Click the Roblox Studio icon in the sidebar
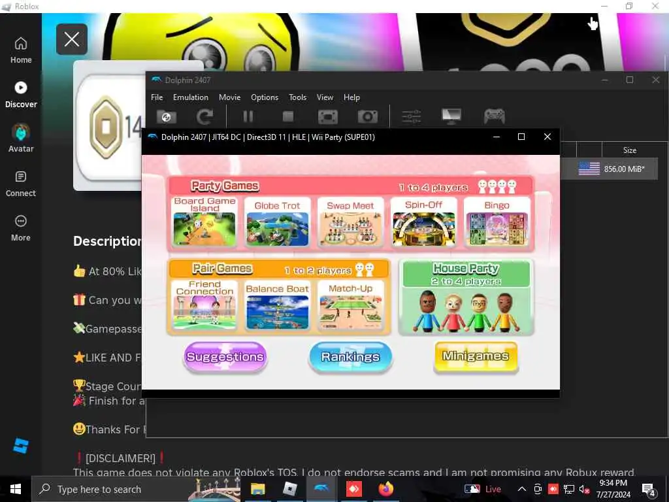669x502 pixels. pos(21,446)
